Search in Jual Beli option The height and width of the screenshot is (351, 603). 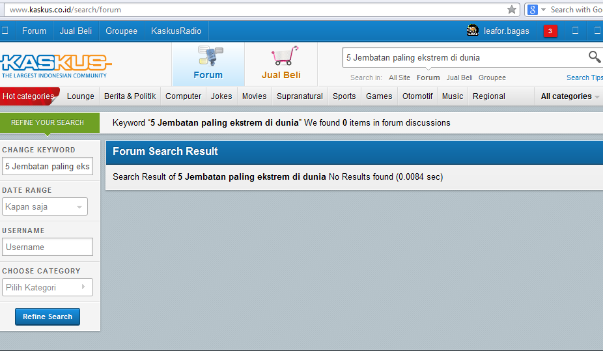click(x=459, y=77)
